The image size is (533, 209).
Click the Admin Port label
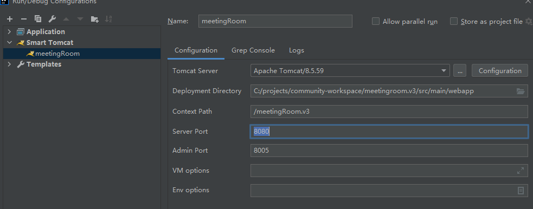coord(190,151)
